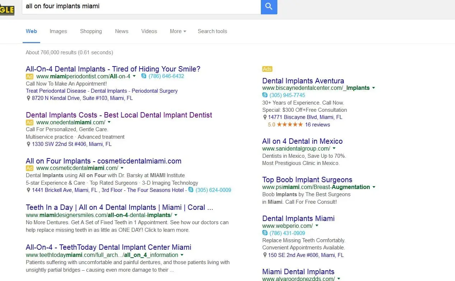
Task: Click Ad badge next to miamiperiodontist.com
Action: 29,77
